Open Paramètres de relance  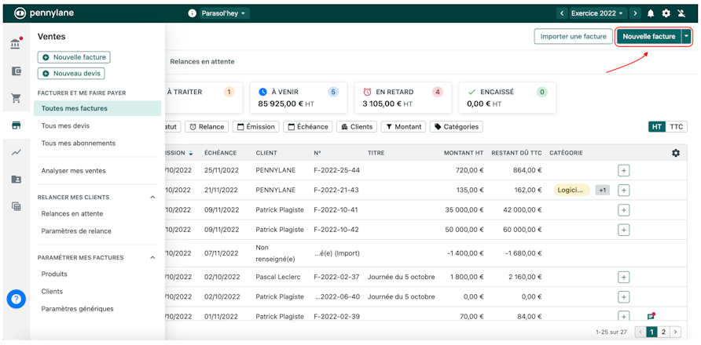tap(76, 231)
